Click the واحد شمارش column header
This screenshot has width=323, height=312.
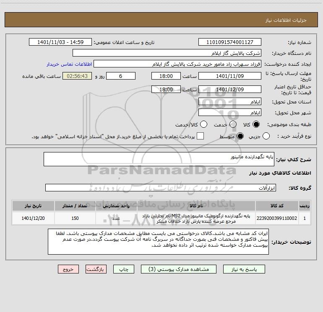(116, 206)
